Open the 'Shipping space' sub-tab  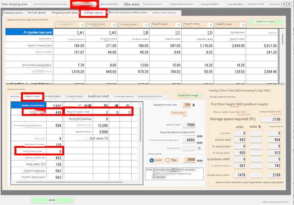click(x=13, y=13)
